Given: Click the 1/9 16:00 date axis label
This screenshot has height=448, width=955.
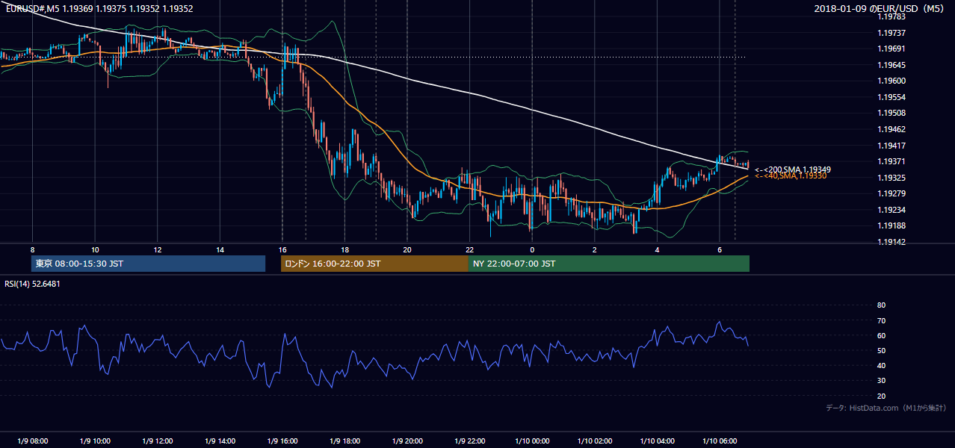Looking at the screenshot, I should (282, 441).
